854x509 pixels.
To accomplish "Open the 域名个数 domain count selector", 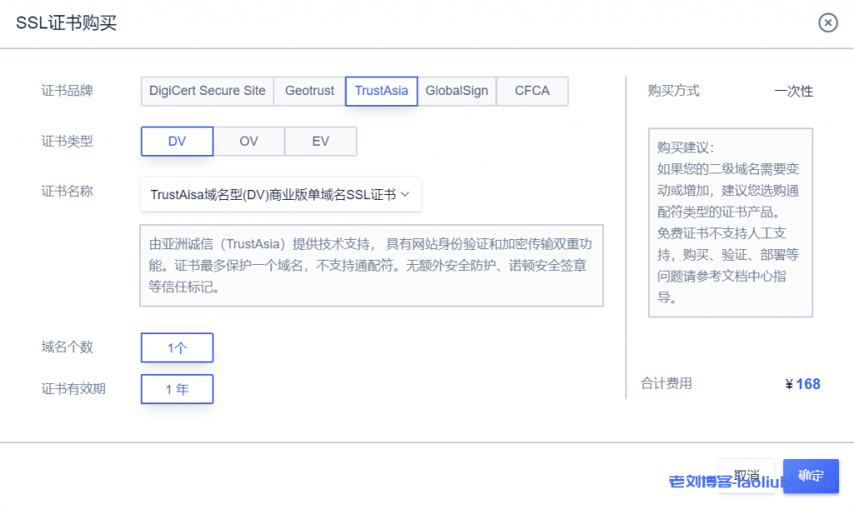I will (x=177, y=347).
